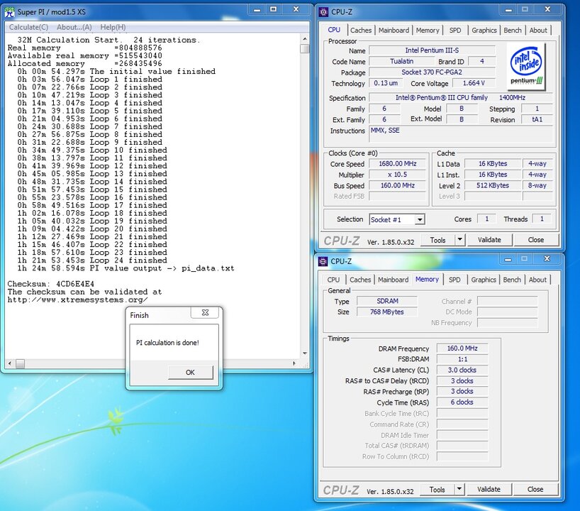Switch to Mainboard tab in lower CPU-Z
The width and height of the screenshot is (580, 511).
394,280
